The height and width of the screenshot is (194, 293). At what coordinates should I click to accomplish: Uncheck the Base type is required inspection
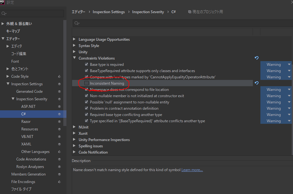86,65
